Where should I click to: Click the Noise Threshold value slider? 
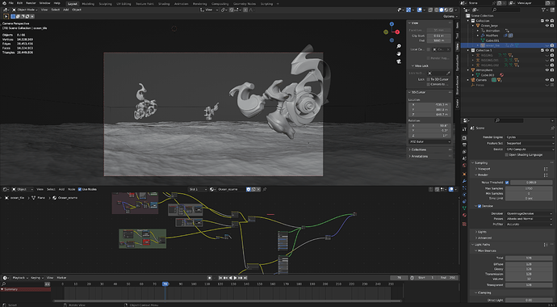[531, 183]
